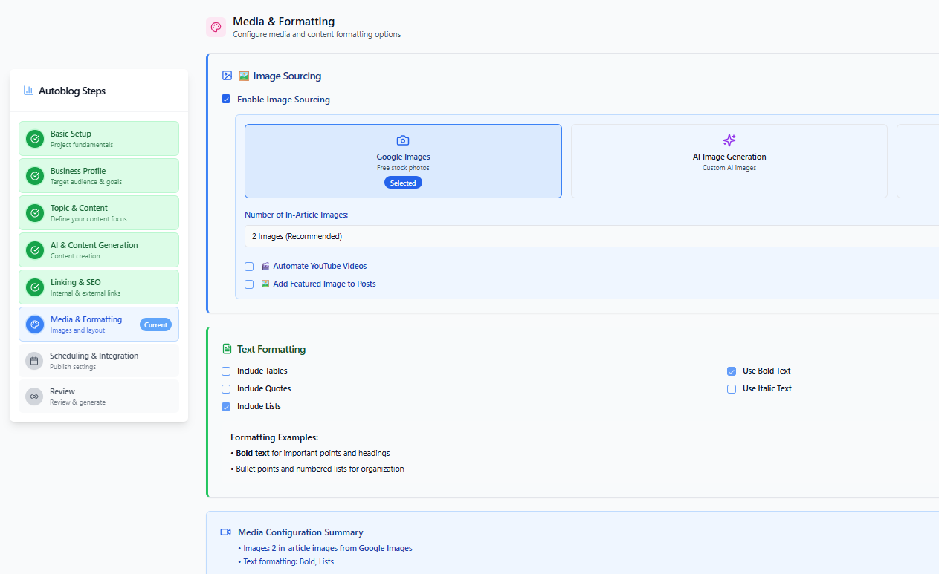Screen dimensions: 939x574
Task: Click the Image Sourcing picture frame icon
Action: [228, 76]
